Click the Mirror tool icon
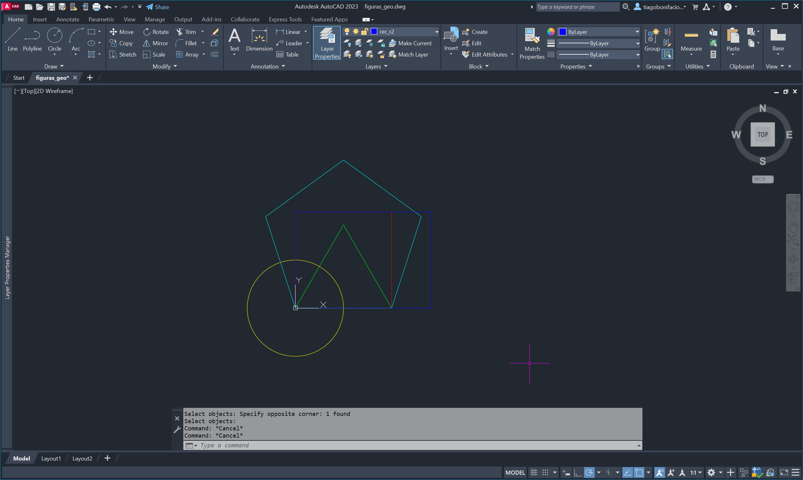803x480 pixels. 146,43
